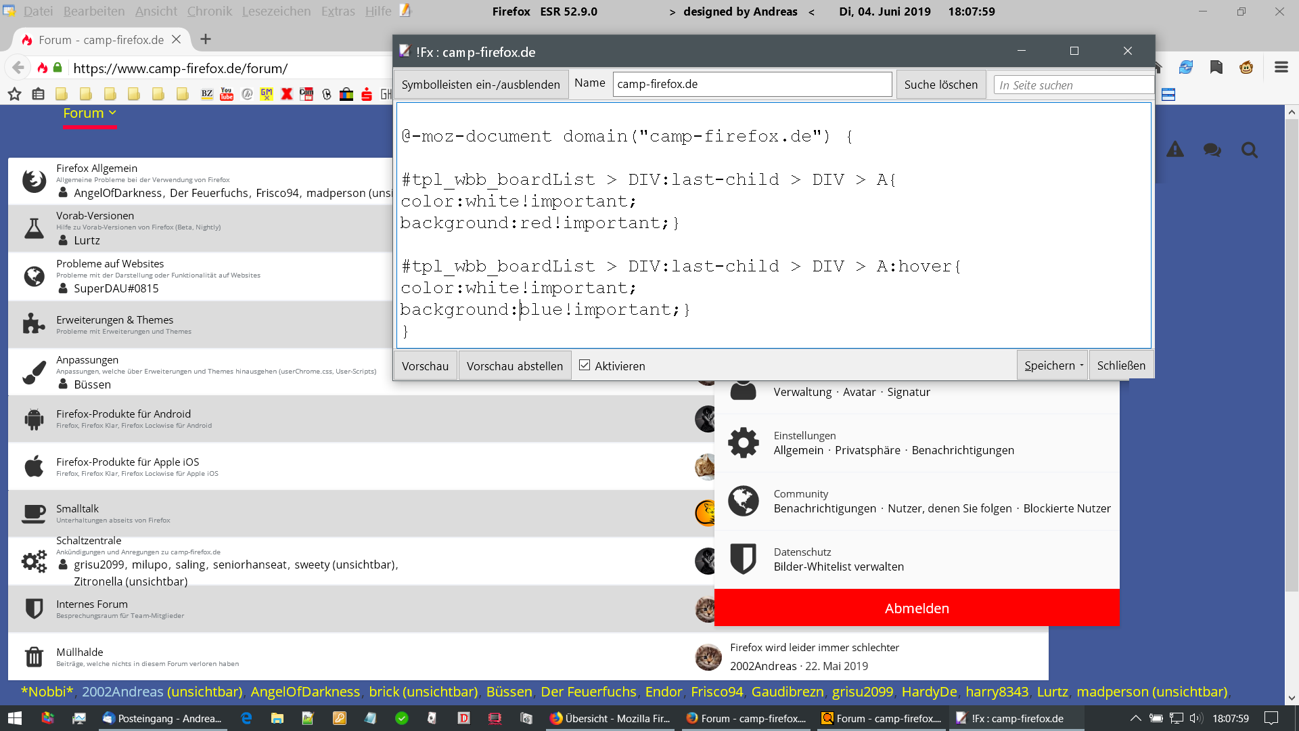Click the red Abmelden button
The height and width of the screenshot is (731, 1299).
tap(917, 608)
